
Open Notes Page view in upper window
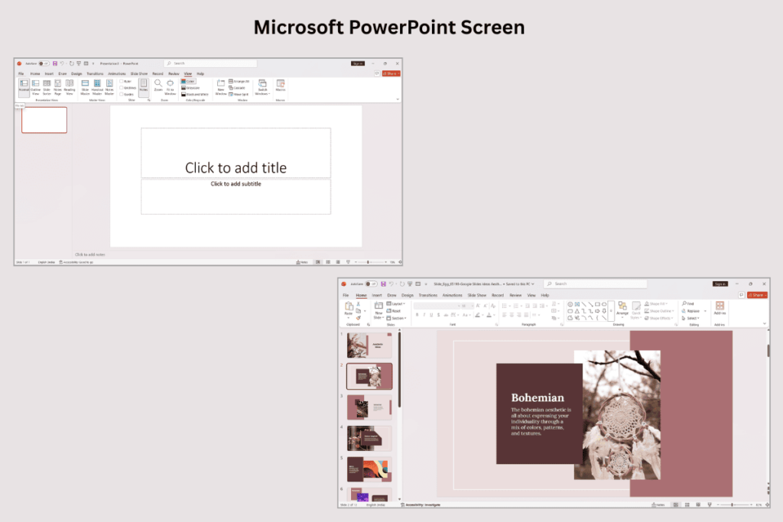58,87
